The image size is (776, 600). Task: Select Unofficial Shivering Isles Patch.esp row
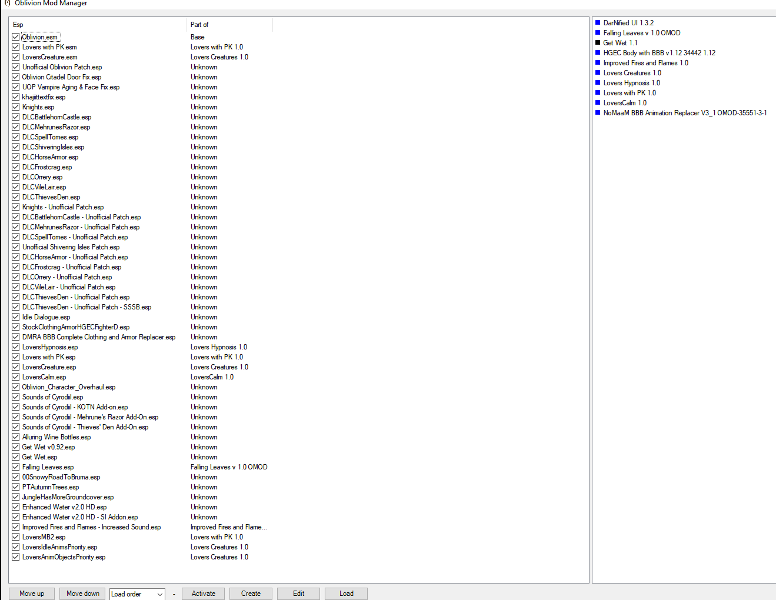(x=71, y=247)
